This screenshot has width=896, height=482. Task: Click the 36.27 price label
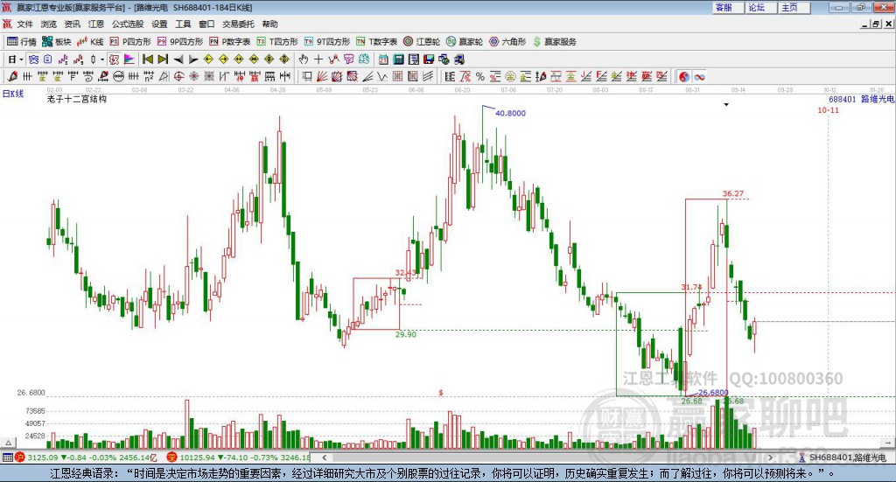click(x=733, y=193)
